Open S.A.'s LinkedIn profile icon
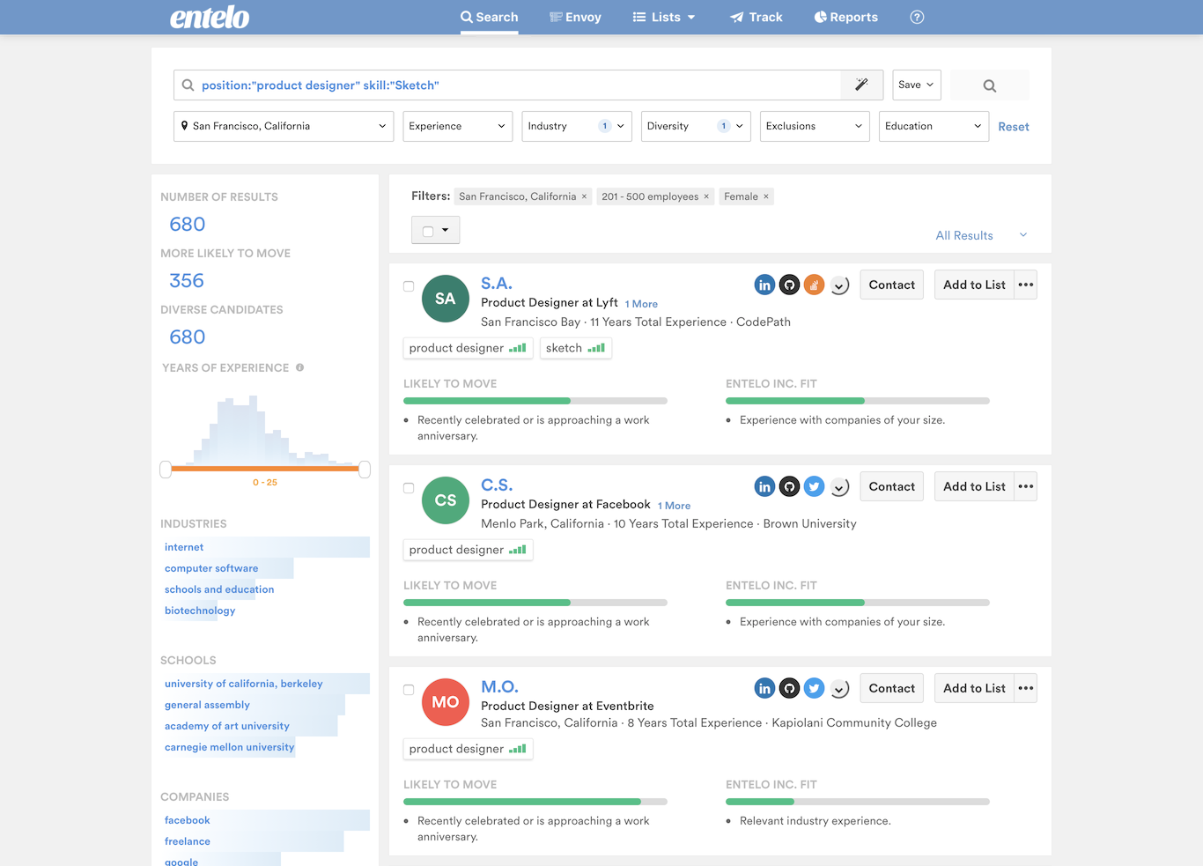Image resolution: width=1203 pixels, height=866 pixels. 764,285
